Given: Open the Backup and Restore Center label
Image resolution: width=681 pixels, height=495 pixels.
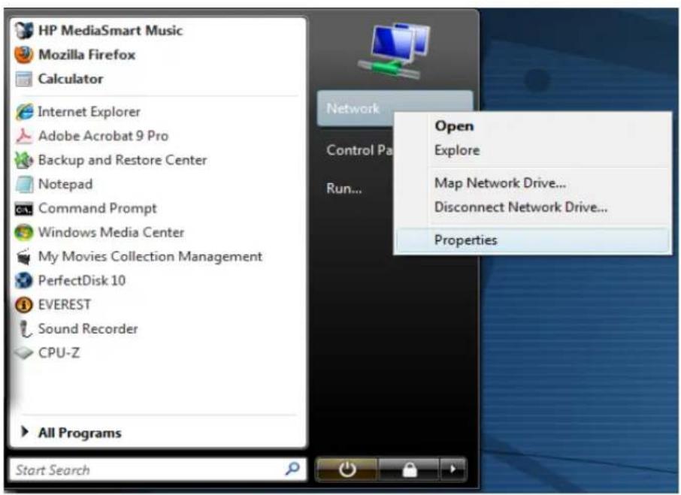Looking at the screenshot, I should tap(123, 160).
